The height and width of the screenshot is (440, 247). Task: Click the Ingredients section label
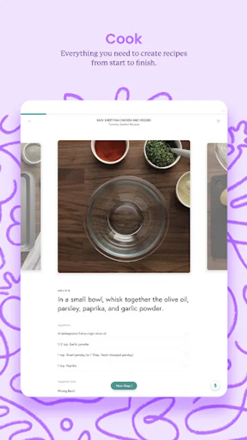[64, 325]
